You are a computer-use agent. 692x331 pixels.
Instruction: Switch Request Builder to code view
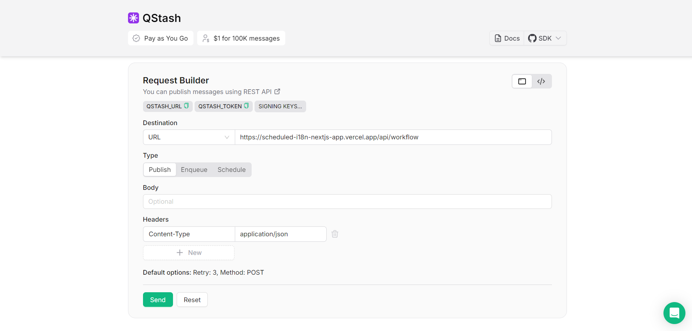(541, 81)
